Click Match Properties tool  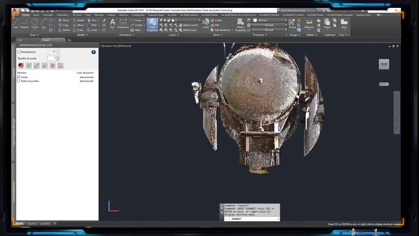pyautogui.click(x=240, y=25)
